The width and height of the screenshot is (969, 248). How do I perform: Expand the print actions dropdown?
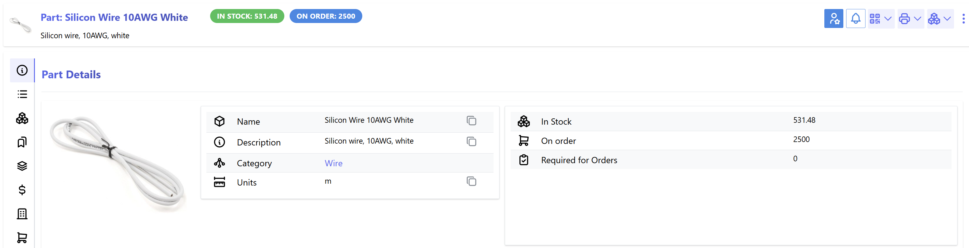click(910, 18)
